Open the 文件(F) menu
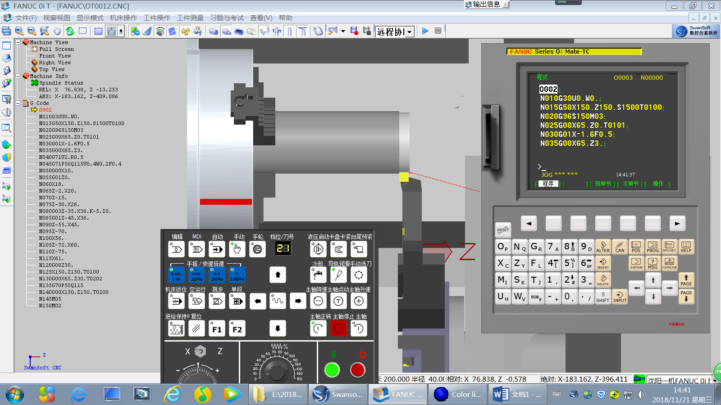Image resolution: width=721 pixels, height=405 pixels. (26, 18)
